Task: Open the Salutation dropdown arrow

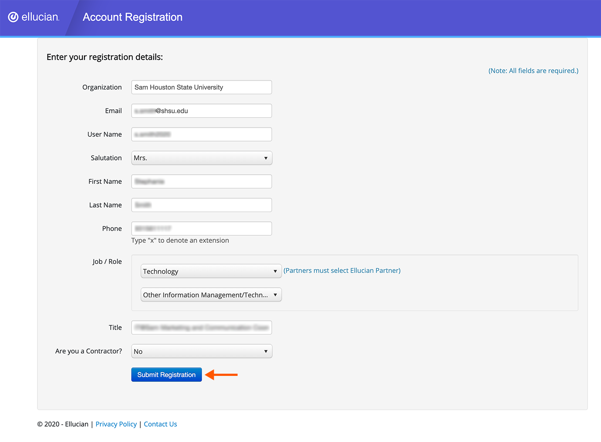Action: click(266, 158)
